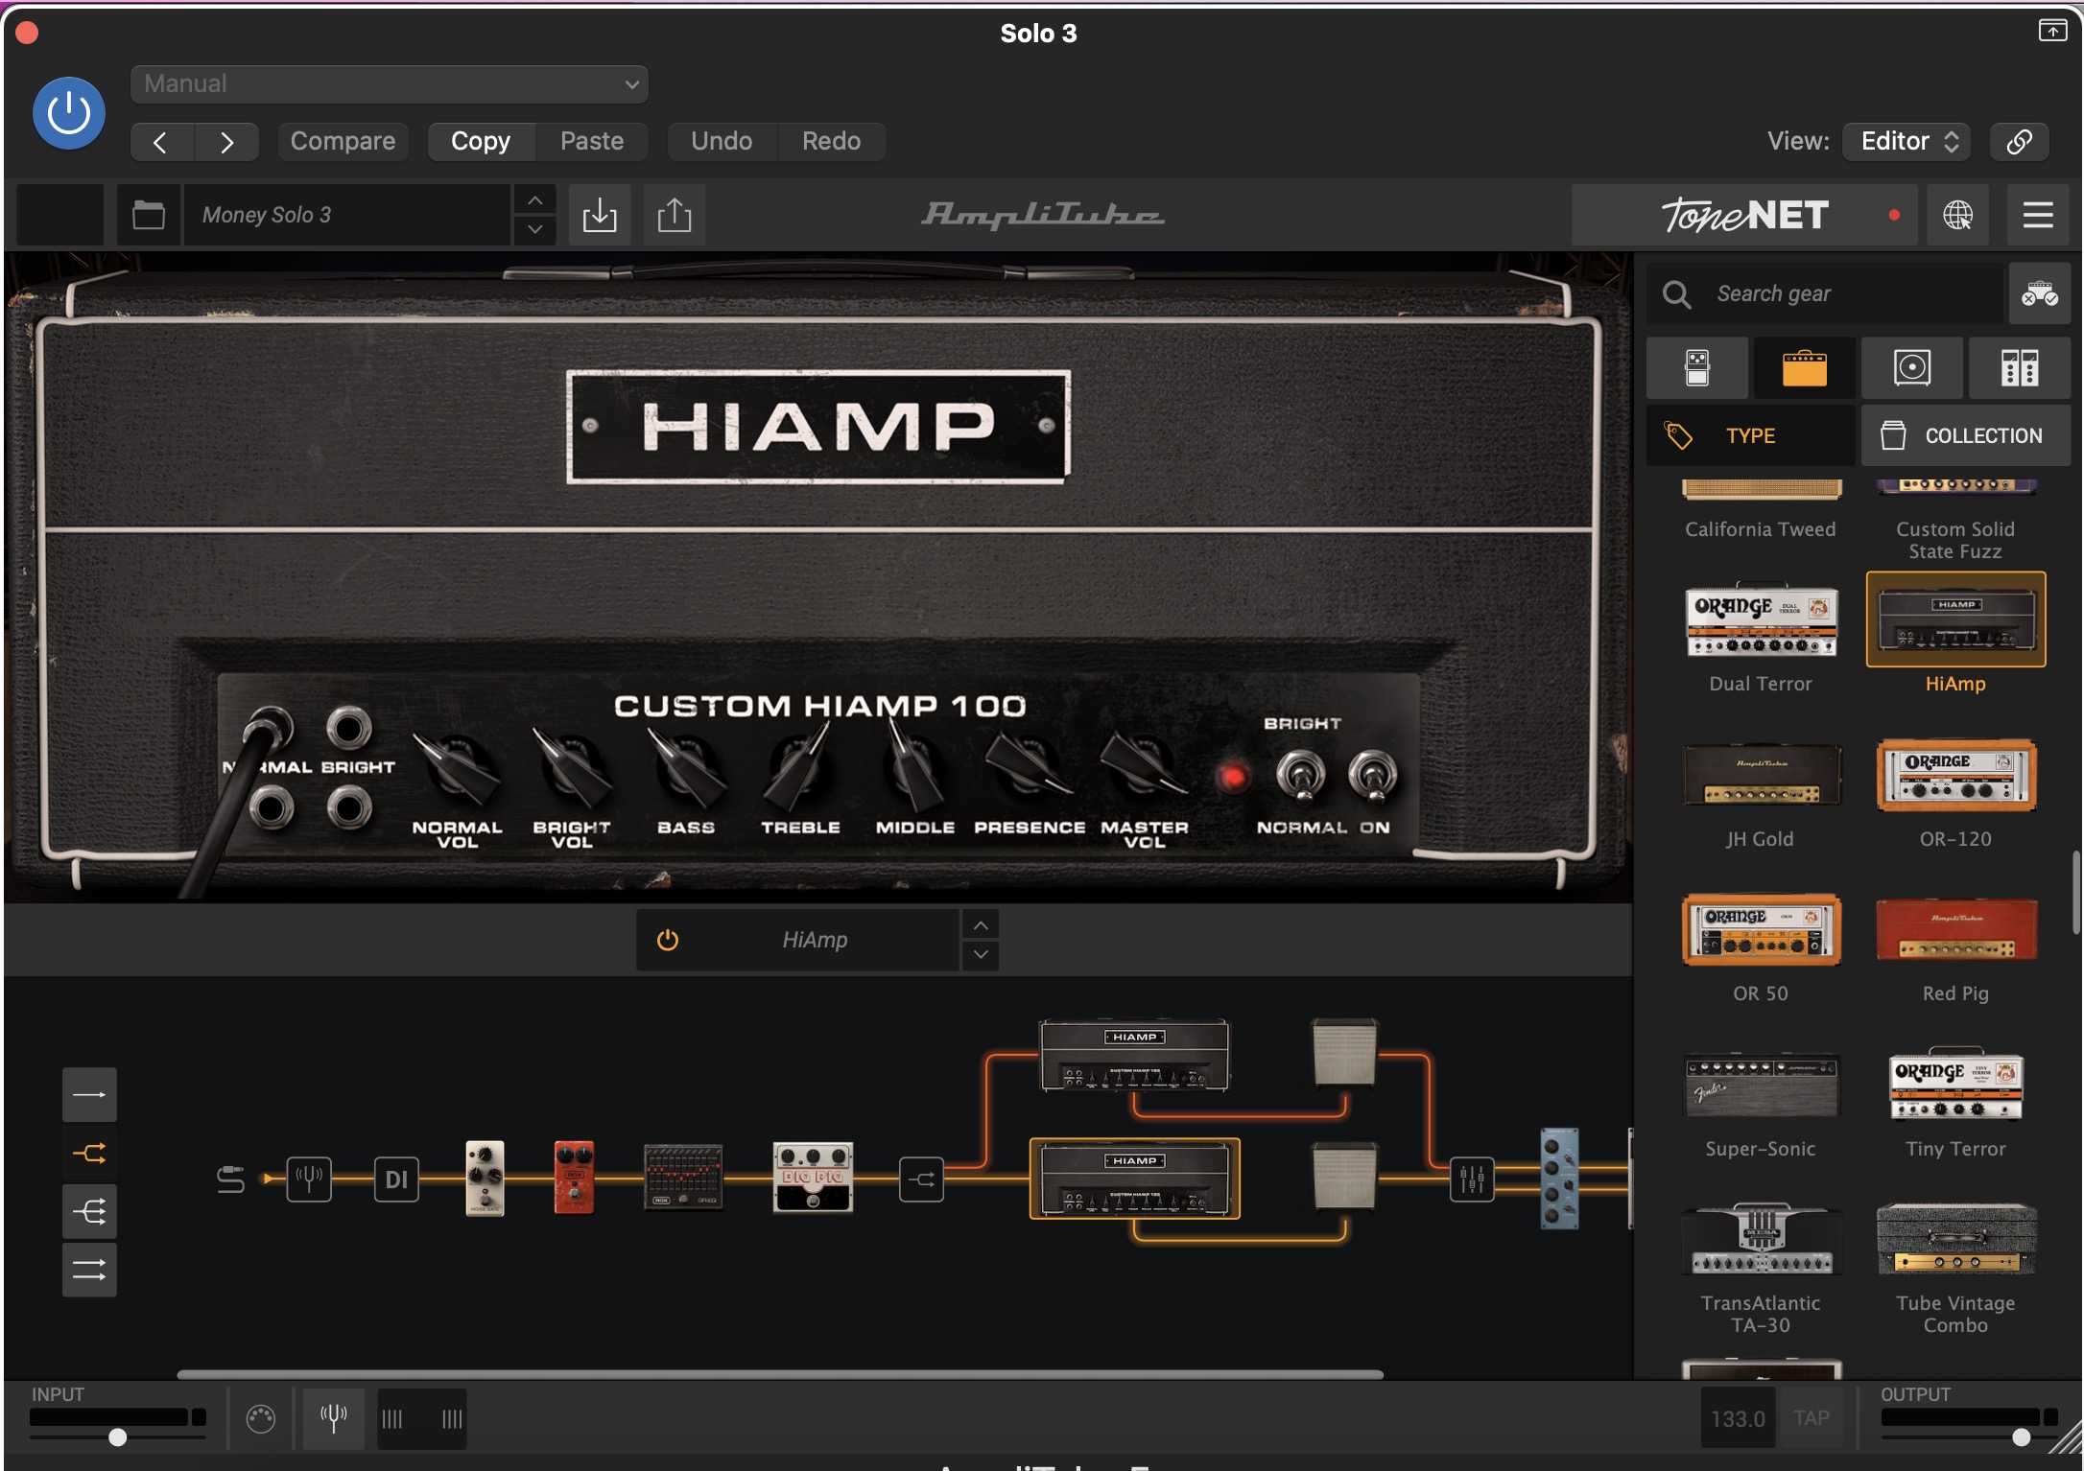Click the TREBLE knob

click(x=800, y=767)
